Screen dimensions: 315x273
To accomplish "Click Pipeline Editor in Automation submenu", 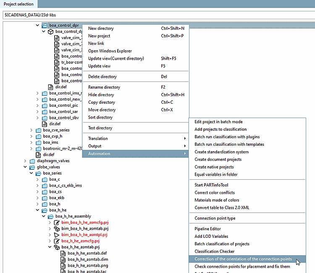I will pyautogui.click(x=207, y=229).
